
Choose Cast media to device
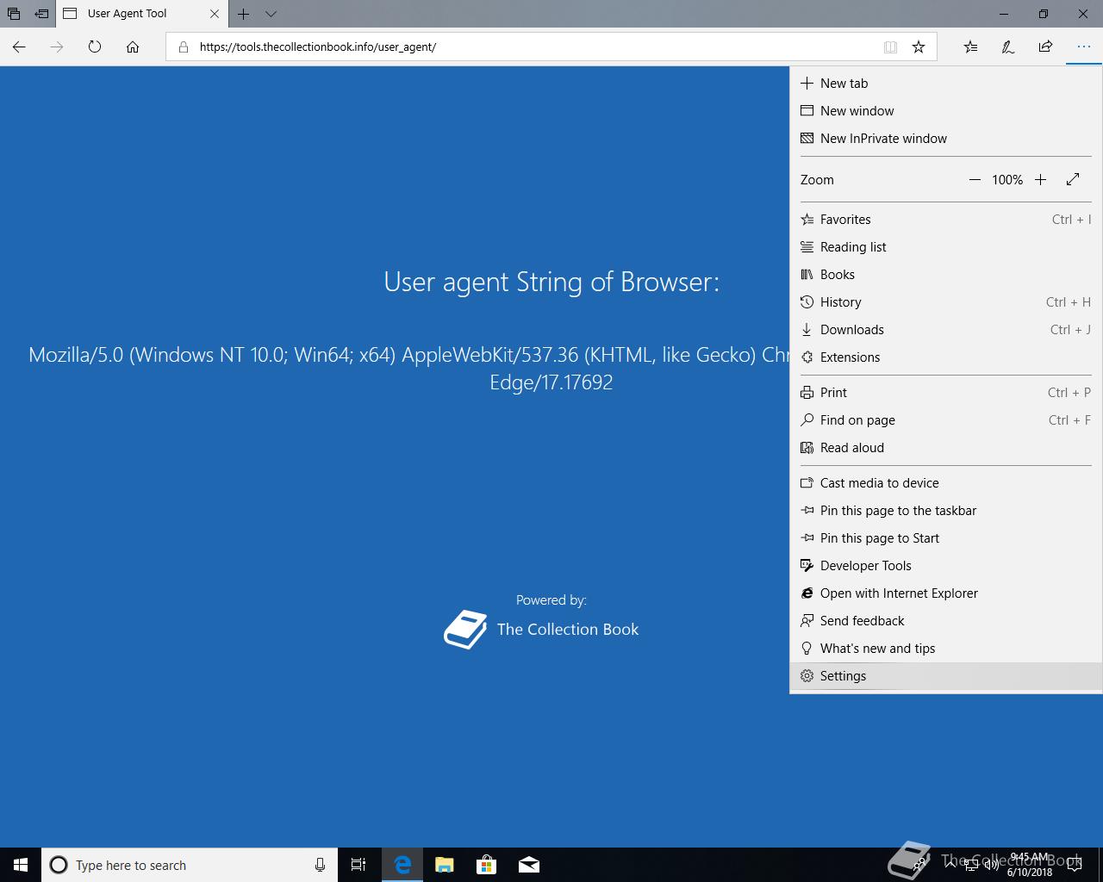point(946,483)
